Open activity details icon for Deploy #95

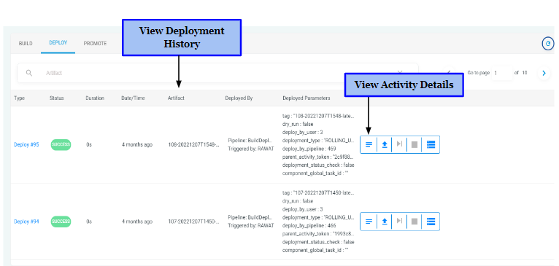(x=369, y=144)
